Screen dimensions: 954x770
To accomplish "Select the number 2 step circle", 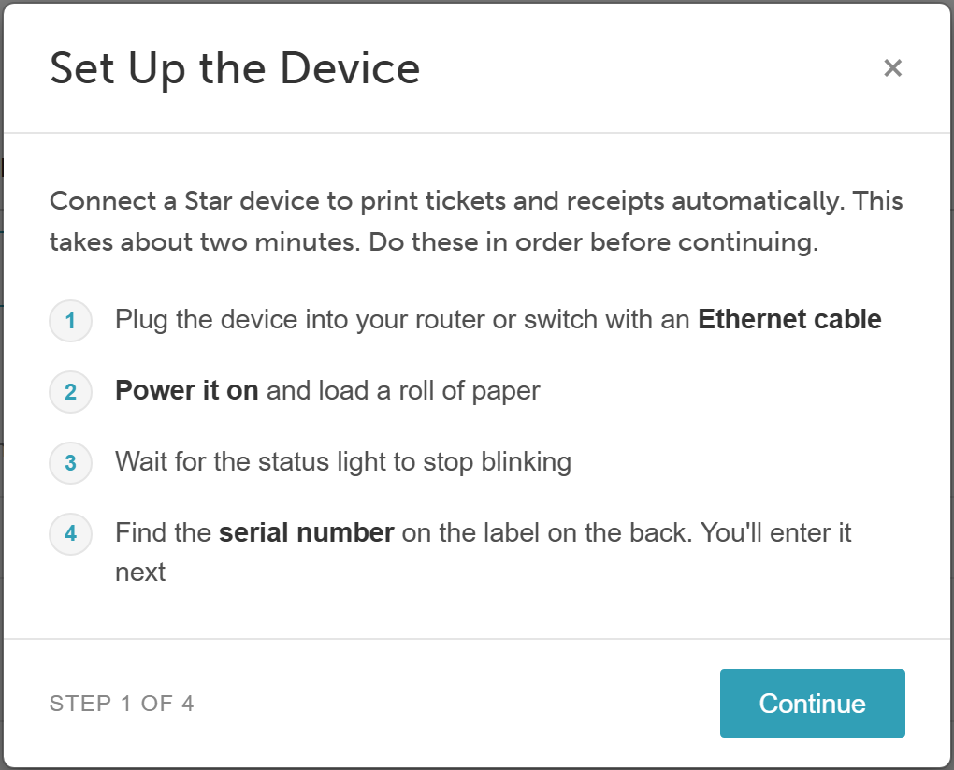I will [x=70, y=391].
